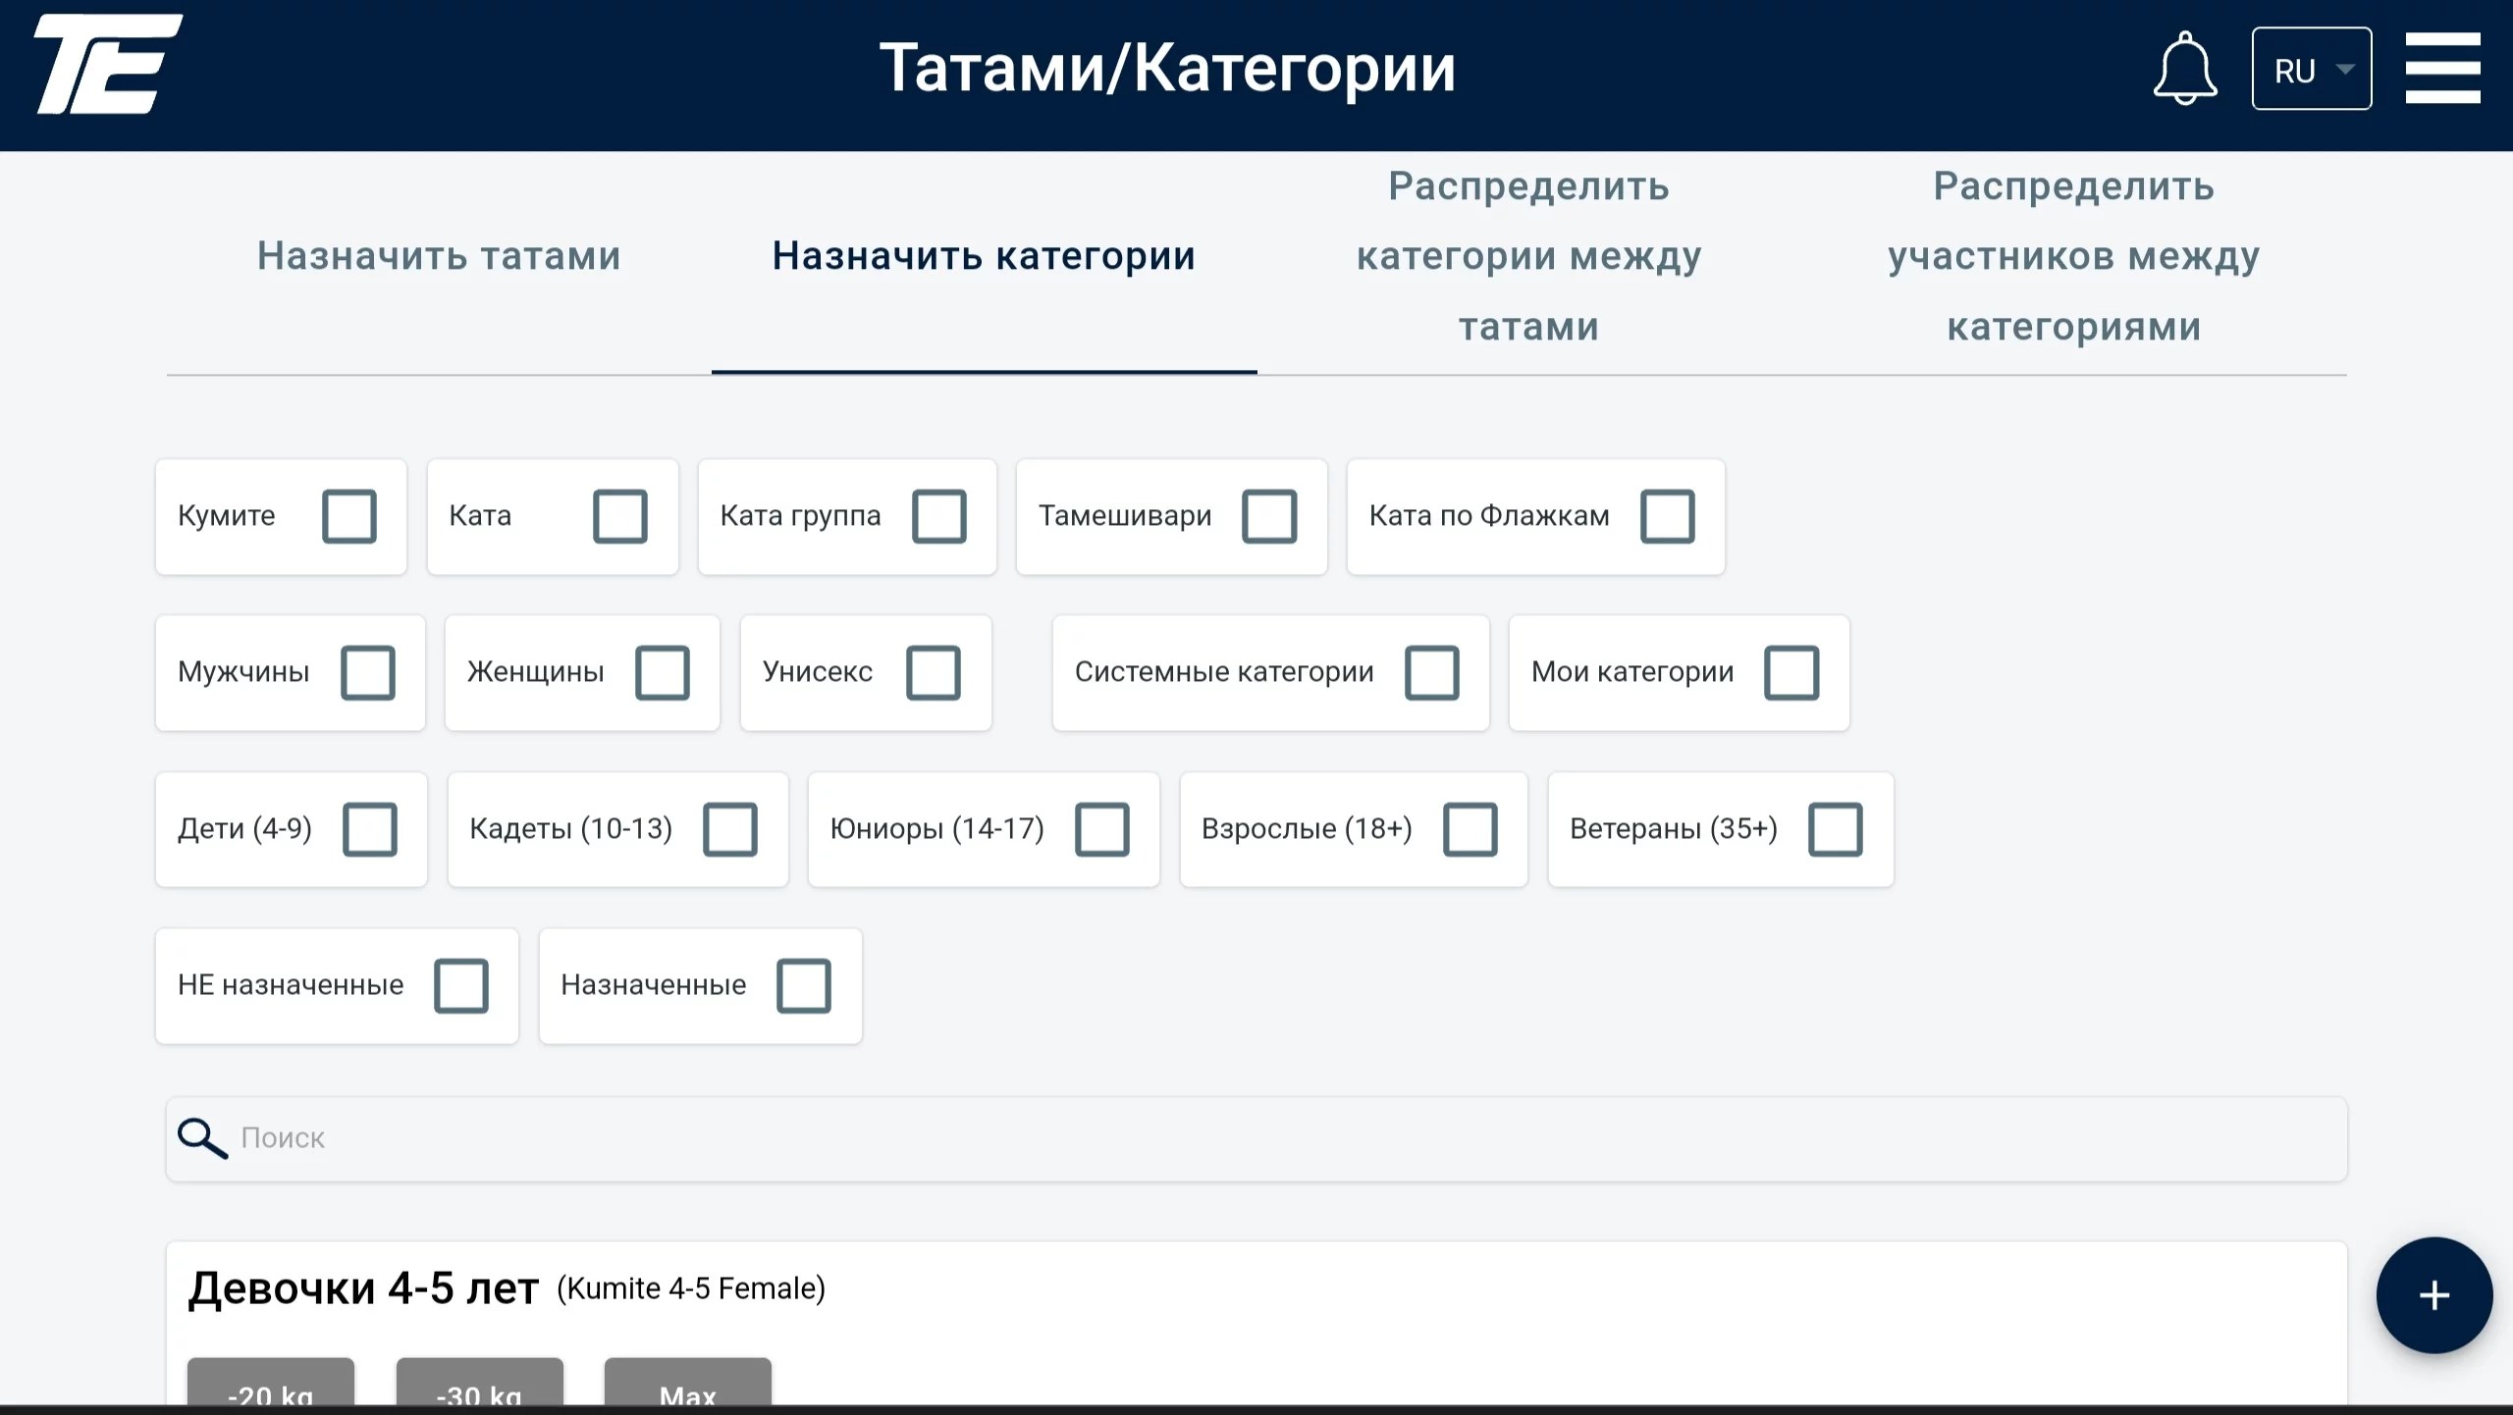Tick Мои категории checkbox
This screenshot has height=1415, width=2513.
[x=1792, y=672]
